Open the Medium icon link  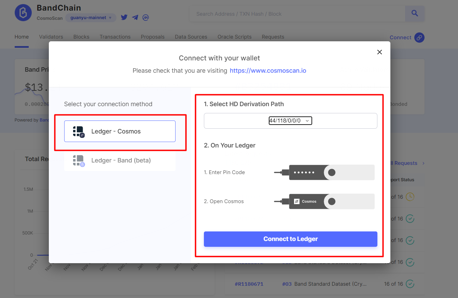pyautogui.click(x=146, y=17)
